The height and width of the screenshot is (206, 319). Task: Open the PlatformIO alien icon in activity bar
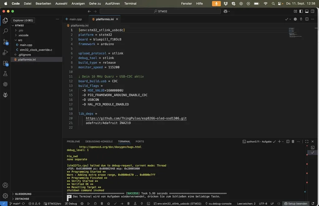pos(5,95)
